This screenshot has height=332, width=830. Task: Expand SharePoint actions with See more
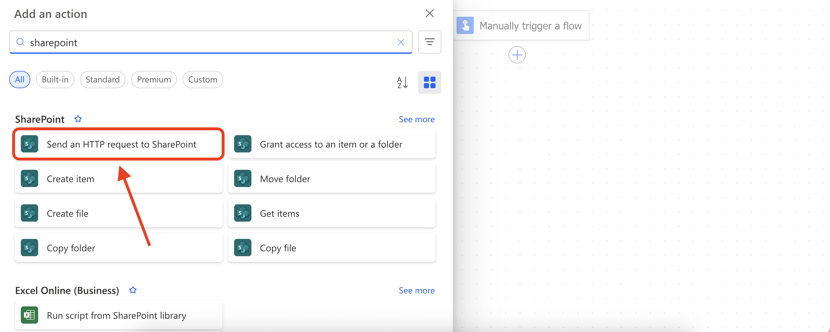(416, 119)
